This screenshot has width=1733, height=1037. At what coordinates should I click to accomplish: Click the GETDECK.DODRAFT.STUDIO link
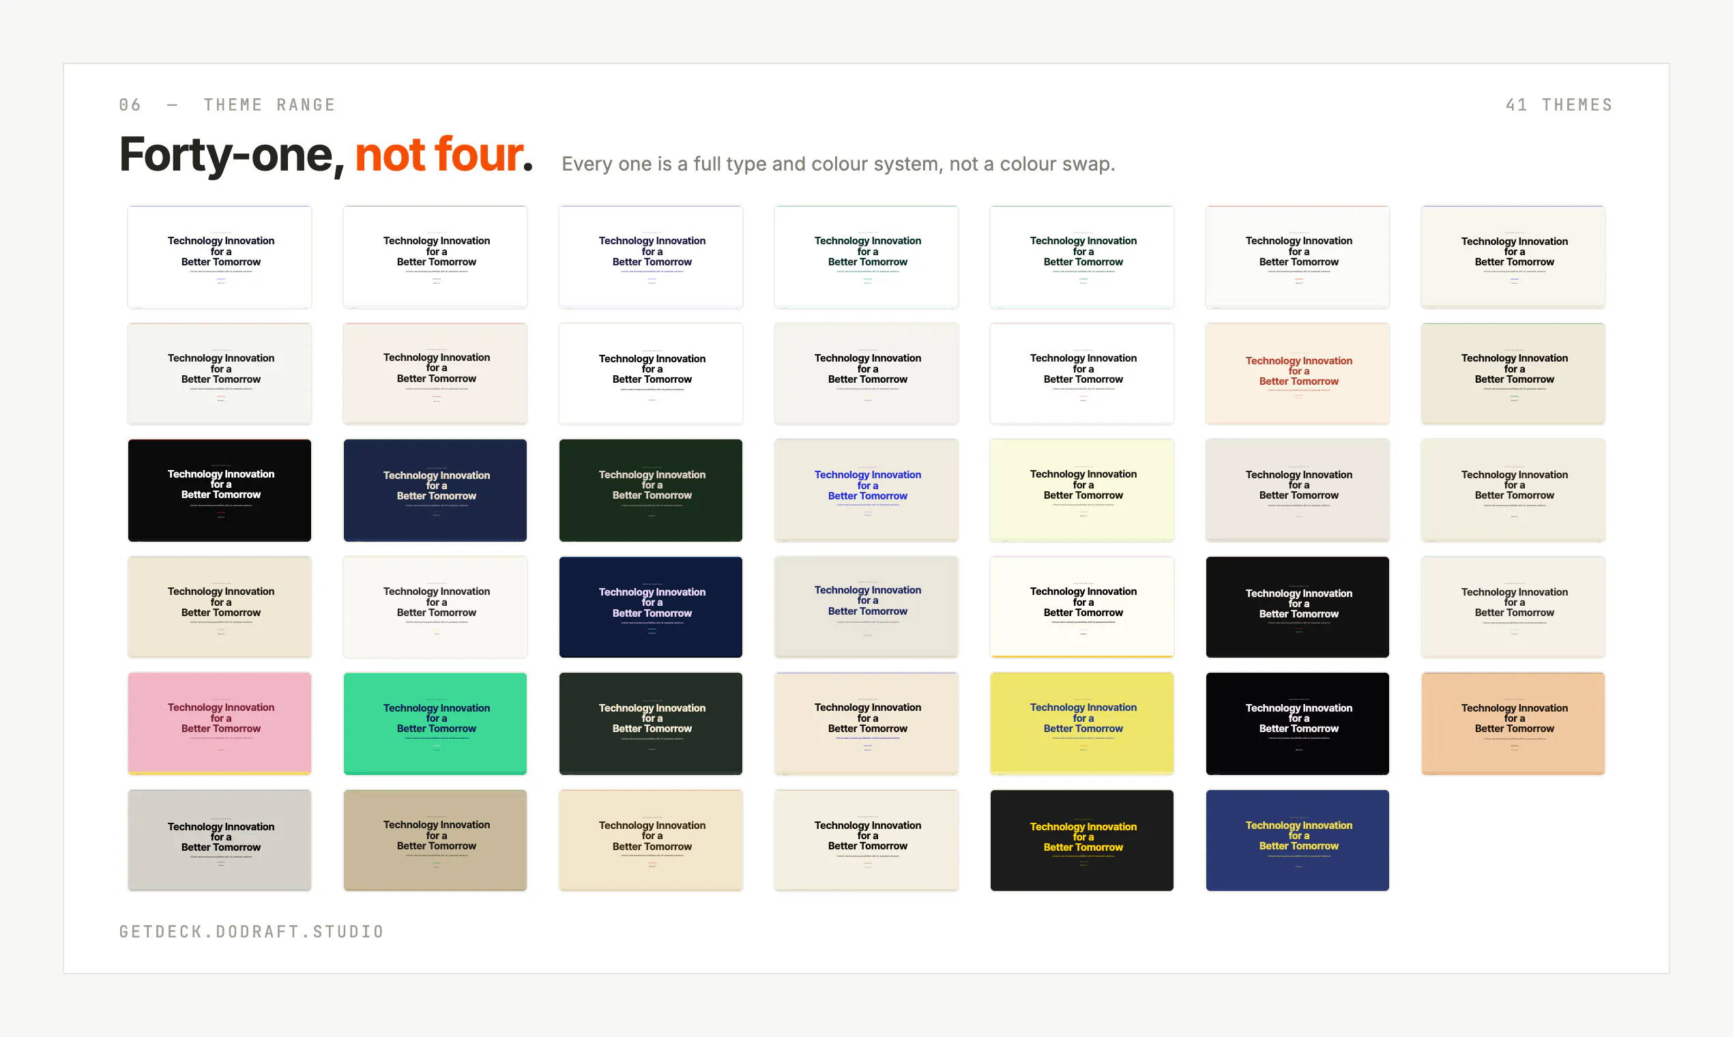click(x=252, y=931)
